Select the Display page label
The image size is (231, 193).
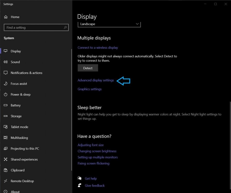coord(16,51)
